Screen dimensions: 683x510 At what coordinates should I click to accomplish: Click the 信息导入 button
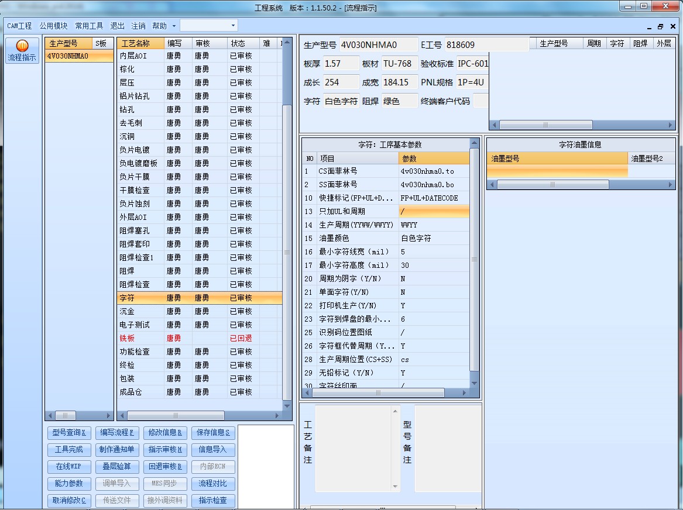click(213, 450)
